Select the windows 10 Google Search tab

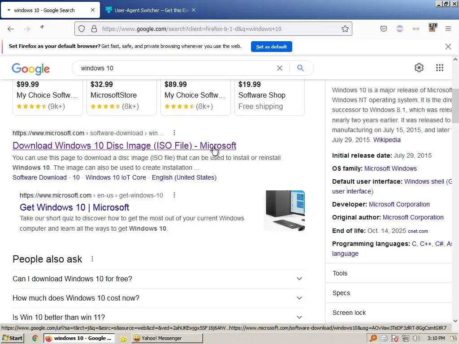pos(50,10)
